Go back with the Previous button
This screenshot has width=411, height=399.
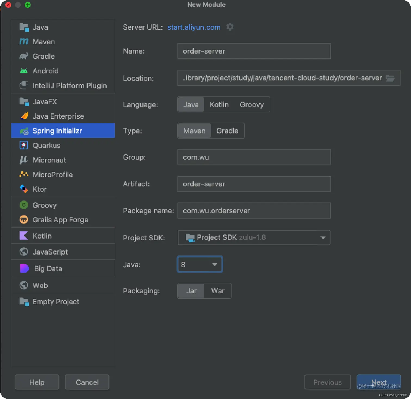coord(328,382)
